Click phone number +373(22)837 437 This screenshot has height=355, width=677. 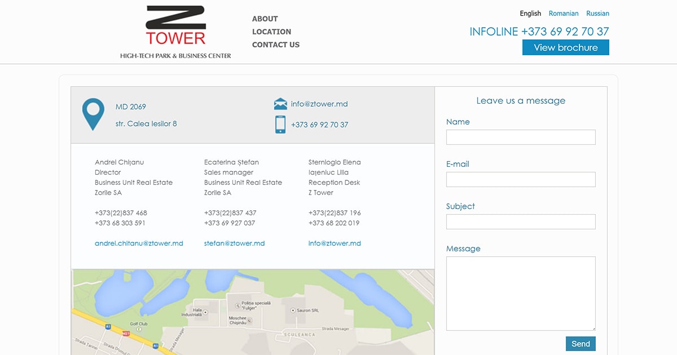(230, 213)
